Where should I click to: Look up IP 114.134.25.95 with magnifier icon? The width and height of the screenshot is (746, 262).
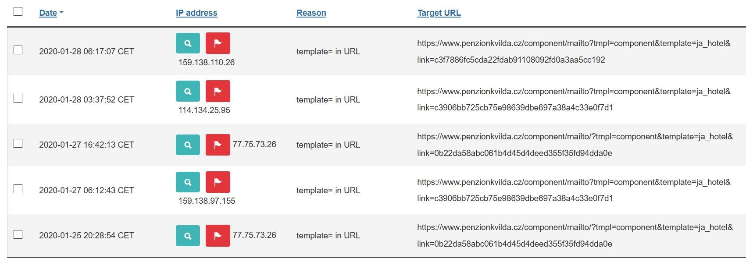point(188,91)
